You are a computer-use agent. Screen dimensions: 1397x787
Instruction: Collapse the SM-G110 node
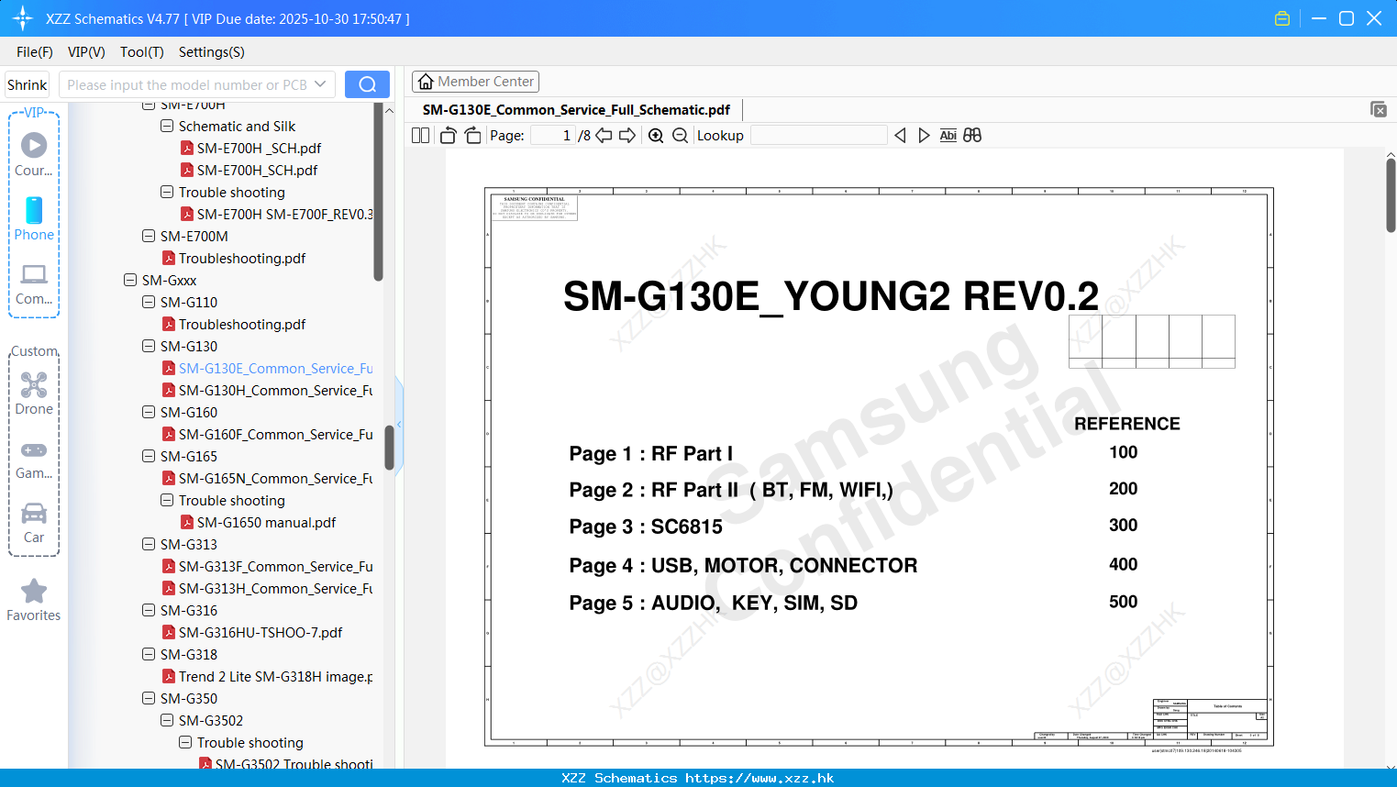pos(149,302)
